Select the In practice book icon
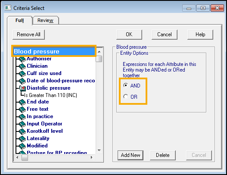 [22, 117]
